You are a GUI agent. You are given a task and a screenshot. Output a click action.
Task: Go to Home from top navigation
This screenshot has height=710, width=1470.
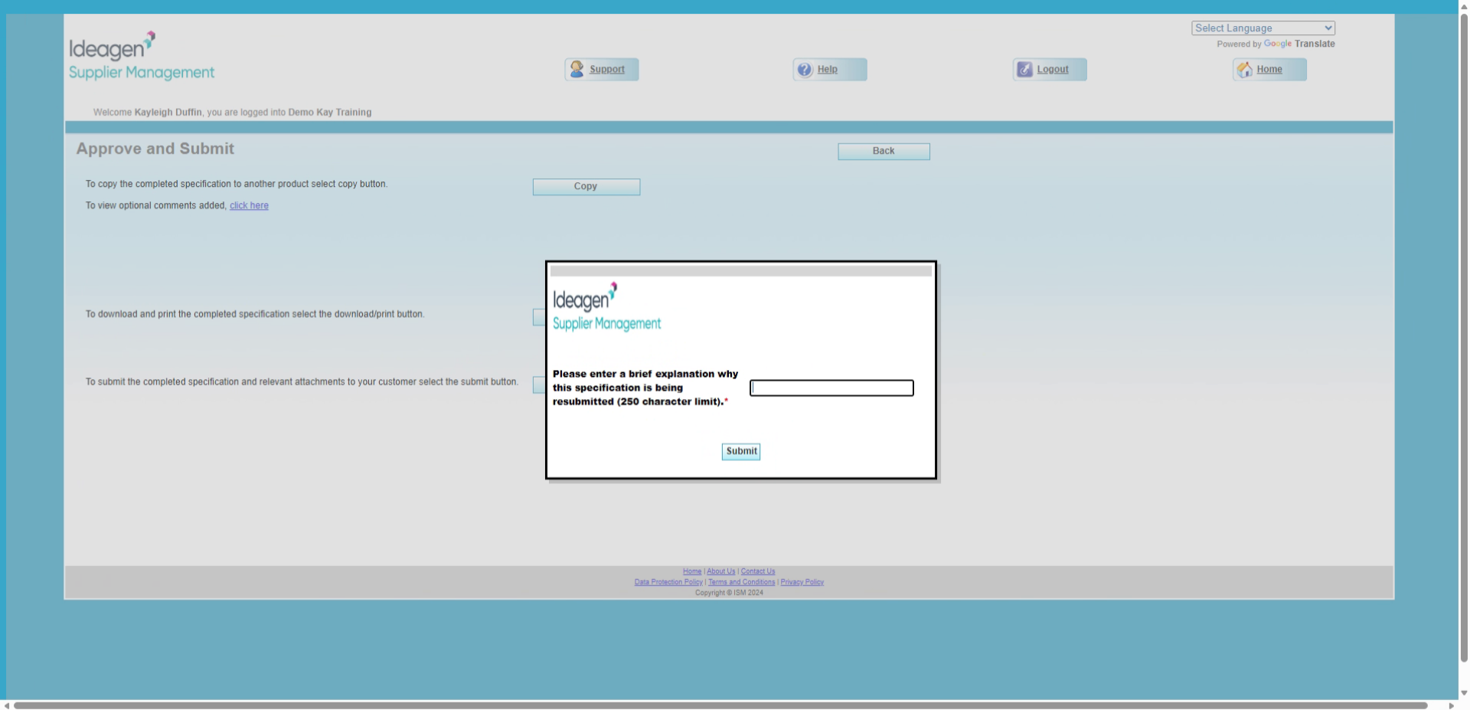(x=1269, y=69)
